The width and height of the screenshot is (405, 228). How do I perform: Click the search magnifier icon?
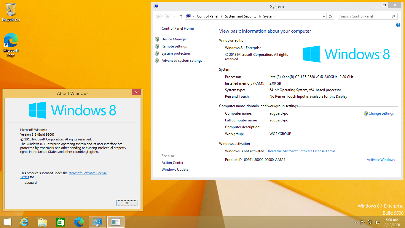click(x=393, y=16)
